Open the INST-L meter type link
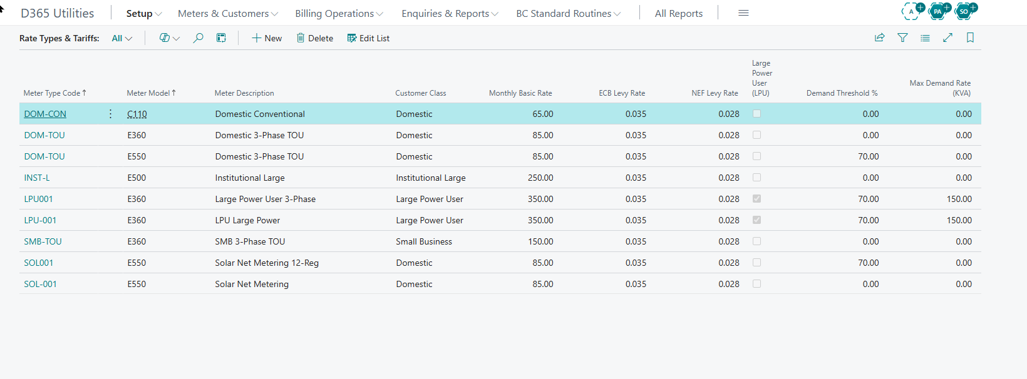Viewport: 1027px width, 379px height. click(x=37, y=178)
